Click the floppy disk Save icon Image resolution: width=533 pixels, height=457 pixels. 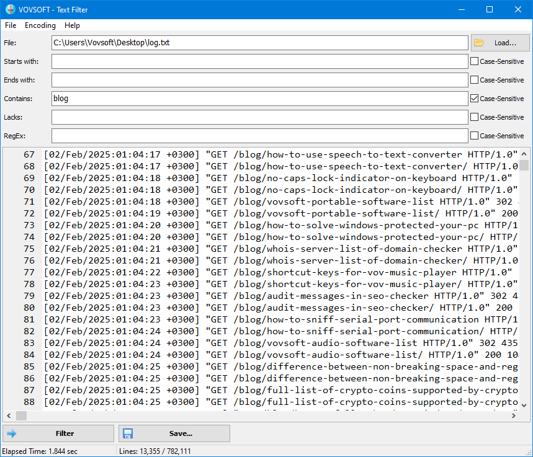click(x=128, y=433)
